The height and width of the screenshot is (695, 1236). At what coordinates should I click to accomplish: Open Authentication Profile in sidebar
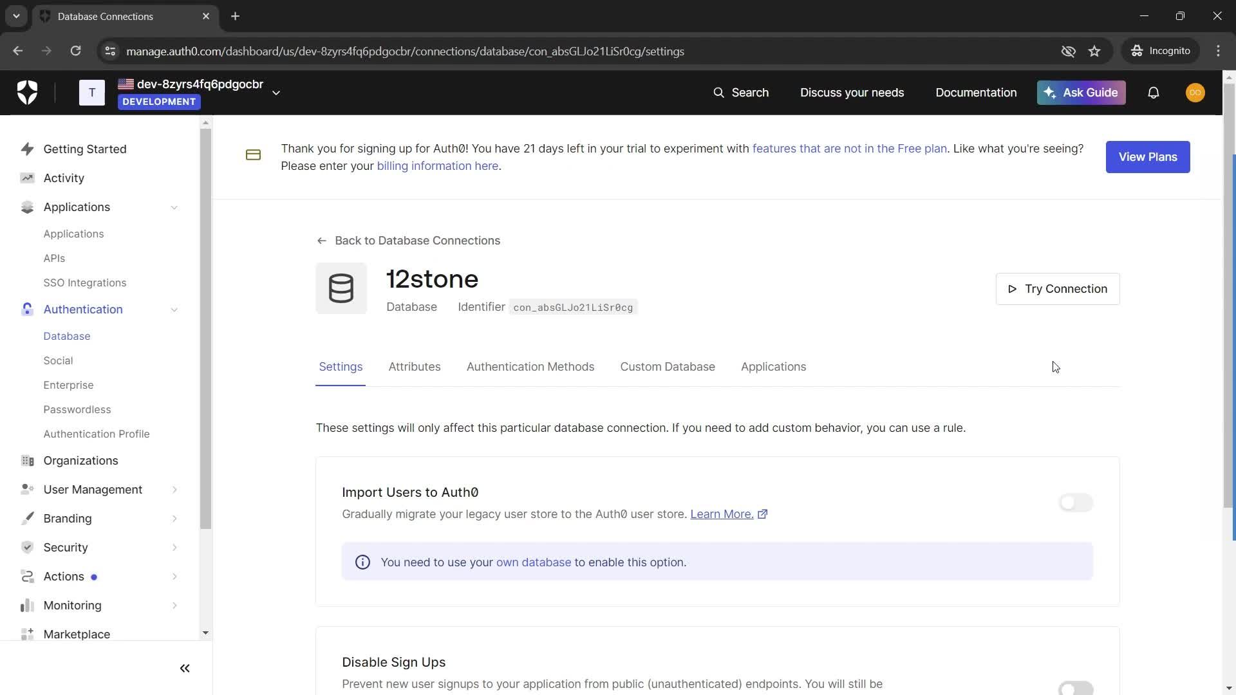[97, 434]
